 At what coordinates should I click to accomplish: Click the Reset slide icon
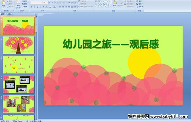(x=25, y=4)
